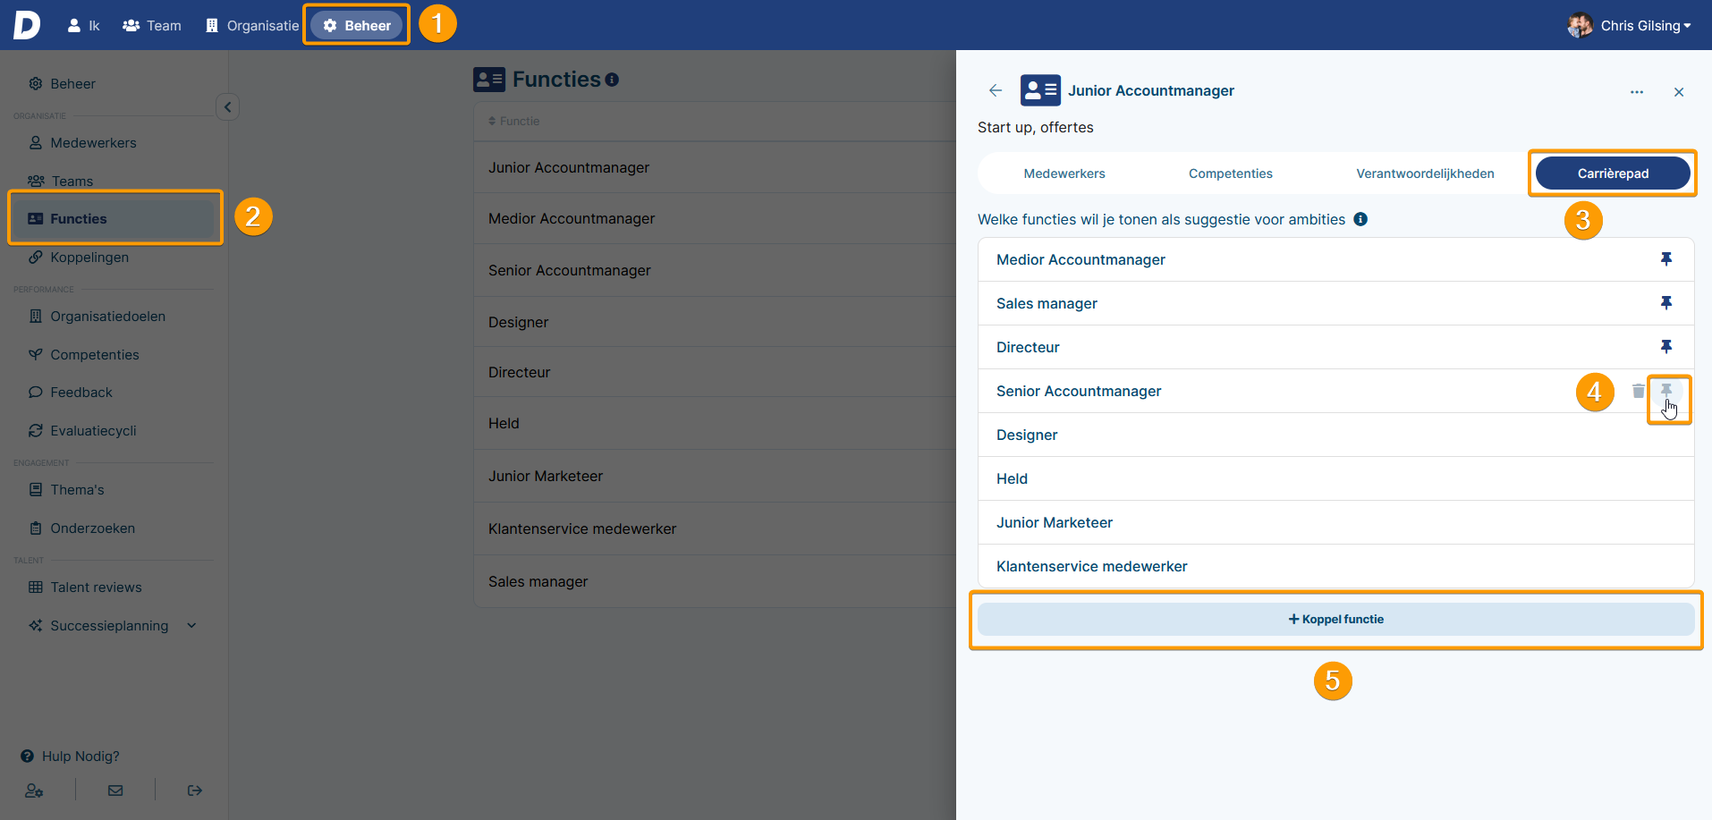Close the Junior Accountmanager panel
The height and width of the screenshot is (820, 1712).
(x=1679, y=92)
